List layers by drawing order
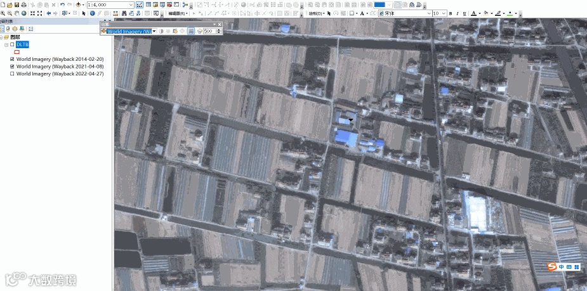 point(1,29)
